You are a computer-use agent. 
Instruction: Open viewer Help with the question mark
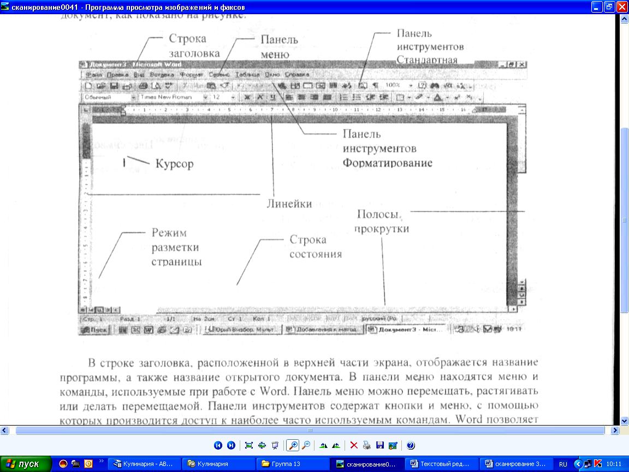tap(411, 445)
